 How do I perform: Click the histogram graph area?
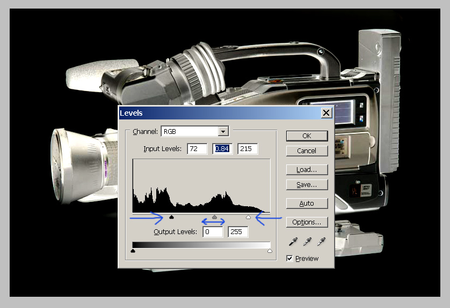click(201, 186)
